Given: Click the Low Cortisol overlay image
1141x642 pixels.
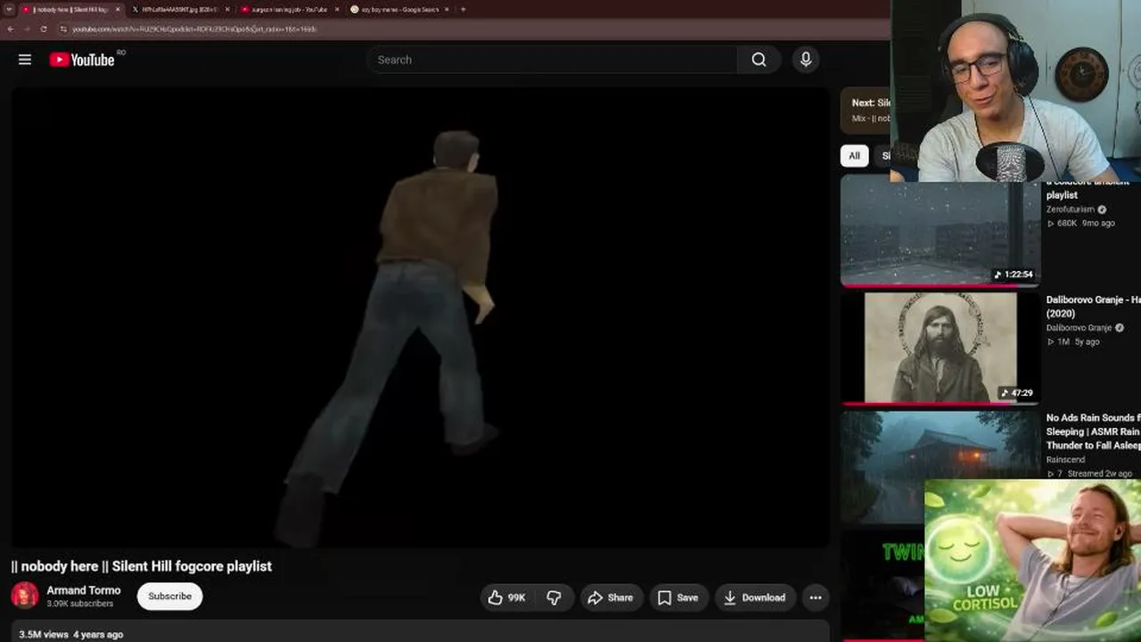Looking at the screenshot, I should (1033, 561).
